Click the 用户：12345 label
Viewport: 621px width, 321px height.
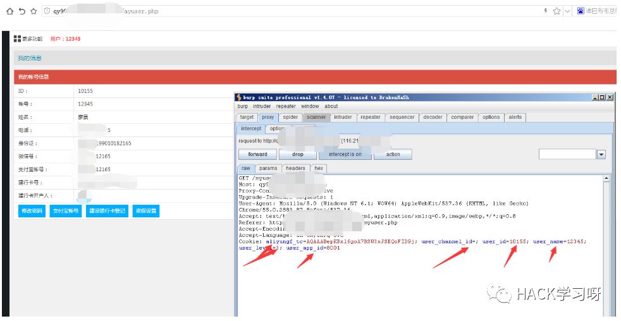pos(66,39)
